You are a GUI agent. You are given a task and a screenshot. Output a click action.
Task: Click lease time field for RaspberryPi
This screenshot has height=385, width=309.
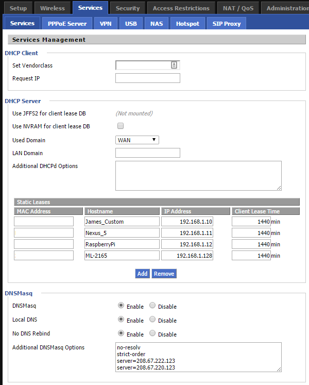tap(251, 244)
